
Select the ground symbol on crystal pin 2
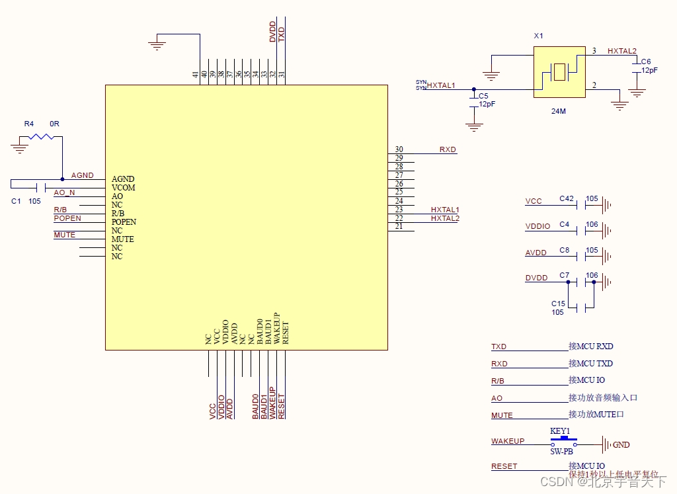pos(619,106)
